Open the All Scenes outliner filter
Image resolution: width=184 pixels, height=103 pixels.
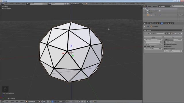(x=164, y=6)
